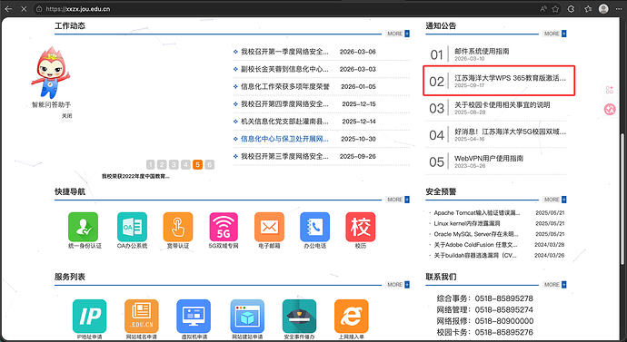Click phone number 0518-85895278
The width and height of the screenshot is (627, 342).
[503, 298]
